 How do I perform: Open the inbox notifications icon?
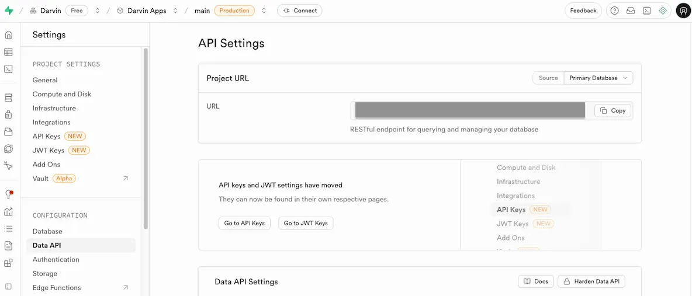[x=631, y=11]
